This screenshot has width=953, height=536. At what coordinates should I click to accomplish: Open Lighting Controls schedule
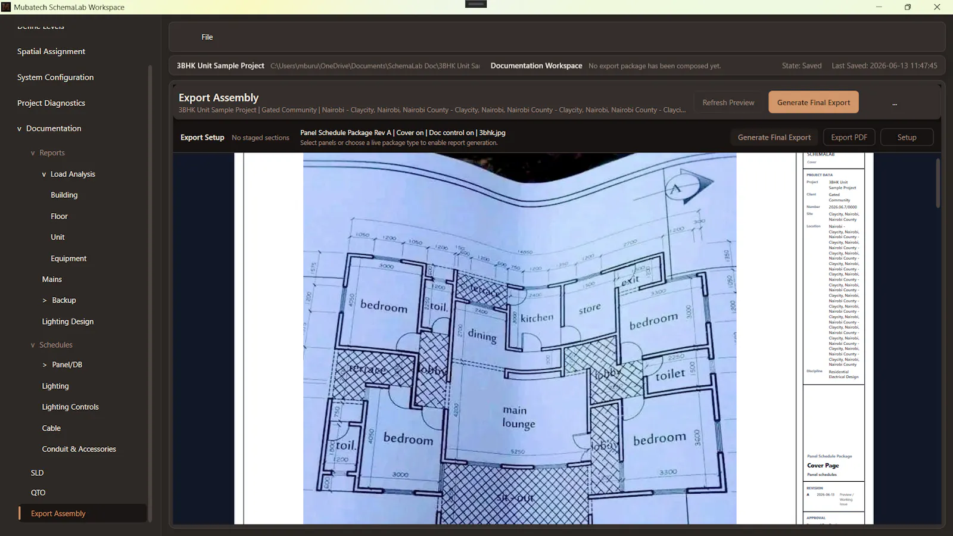coord(70,407)
